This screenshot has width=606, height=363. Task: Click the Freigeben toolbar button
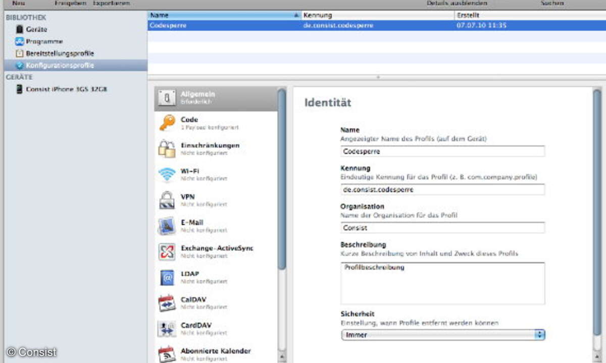coord(70,3)
